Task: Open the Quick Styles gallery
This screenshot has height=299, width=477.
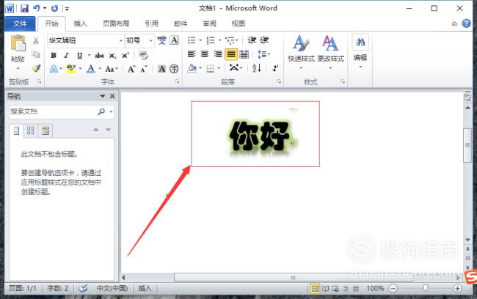Action: (x=301, y=51)
